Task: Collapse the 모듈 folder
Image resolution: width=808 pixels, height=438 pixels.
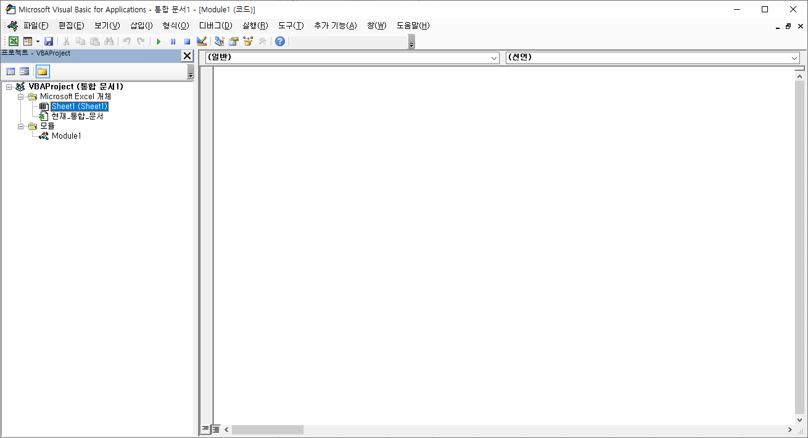Action: pos(20,126)
